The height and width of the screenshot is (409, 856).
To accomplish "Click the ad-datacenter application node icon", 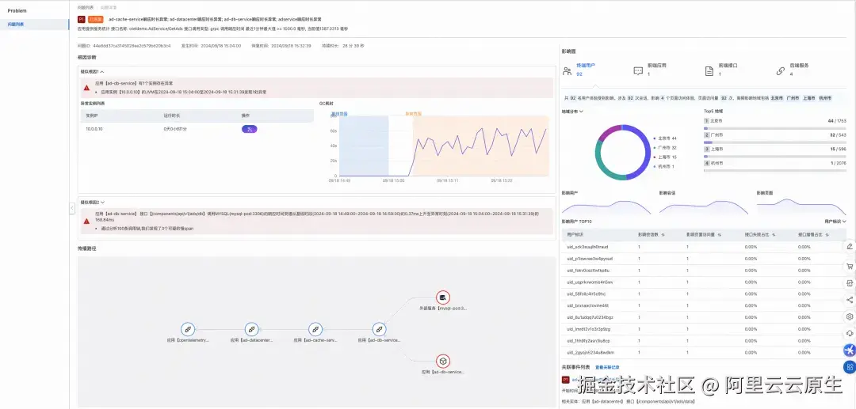I will tap(251, 329).
